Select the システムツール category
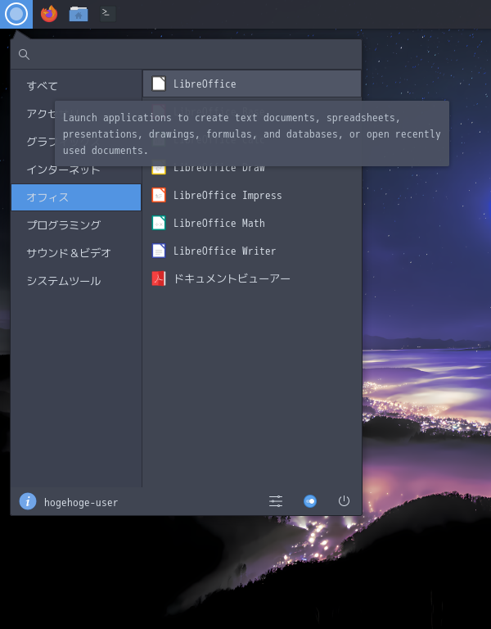The width and height of the screenshot is (491, 629). pyautogui.click(x=76, y=281)
